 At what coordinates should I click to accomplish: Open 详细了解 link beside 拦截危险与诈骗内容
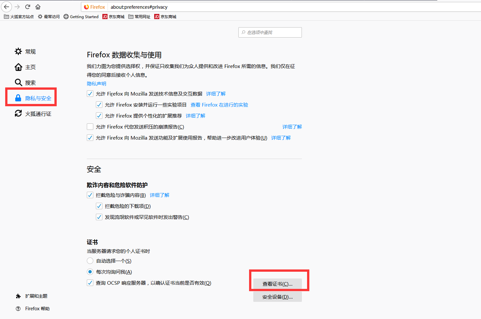(159, 195)
